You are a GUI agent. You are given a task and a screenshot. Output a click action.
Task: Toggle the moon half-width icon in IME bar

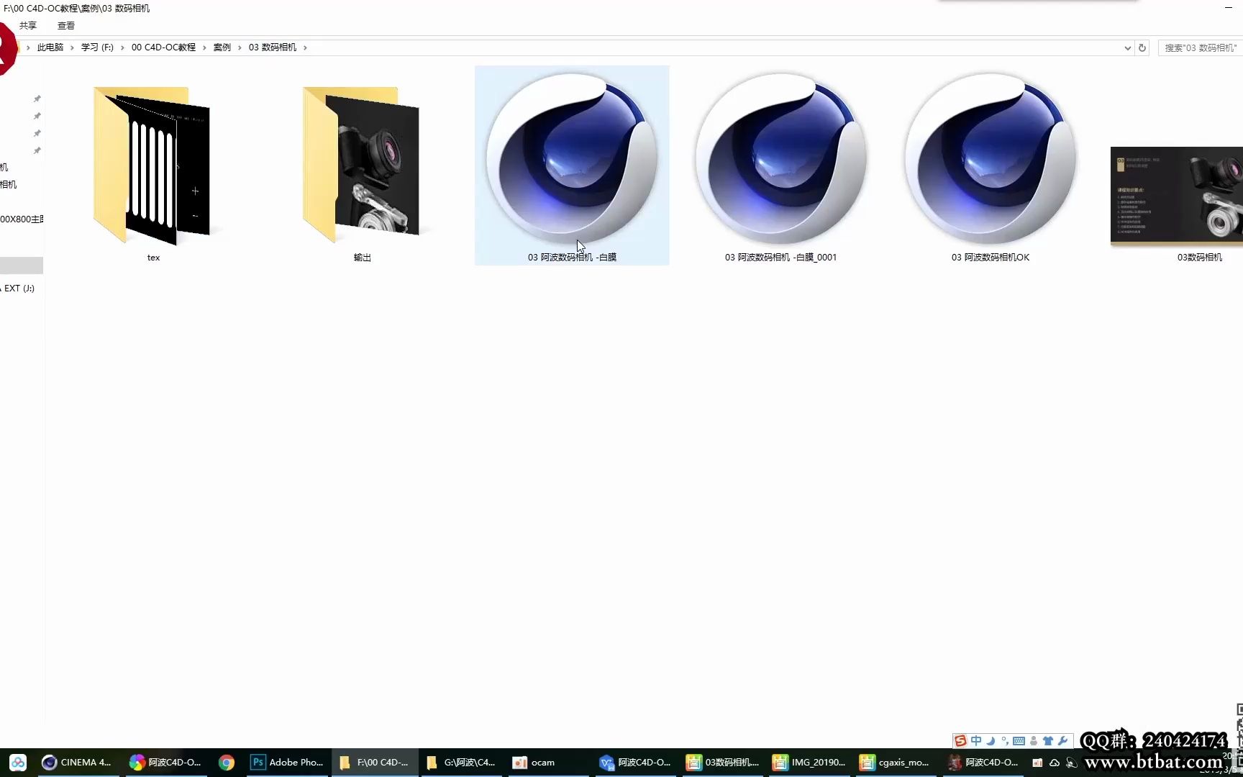pyautogui.click(x=991, y=741)
